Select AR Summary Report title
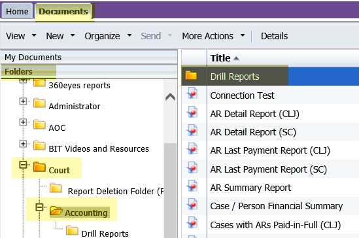This screenshot has height=238, width=359. [250, 188]
